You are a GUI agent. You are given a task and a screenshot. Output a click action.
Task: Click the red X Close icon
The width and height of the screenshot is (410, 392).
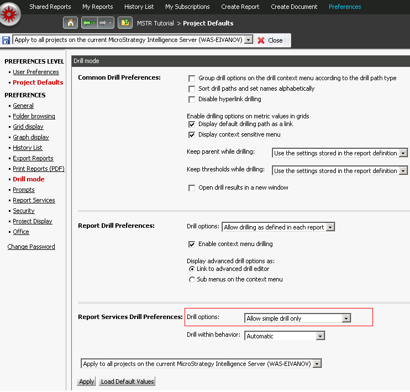coord(262,40)
